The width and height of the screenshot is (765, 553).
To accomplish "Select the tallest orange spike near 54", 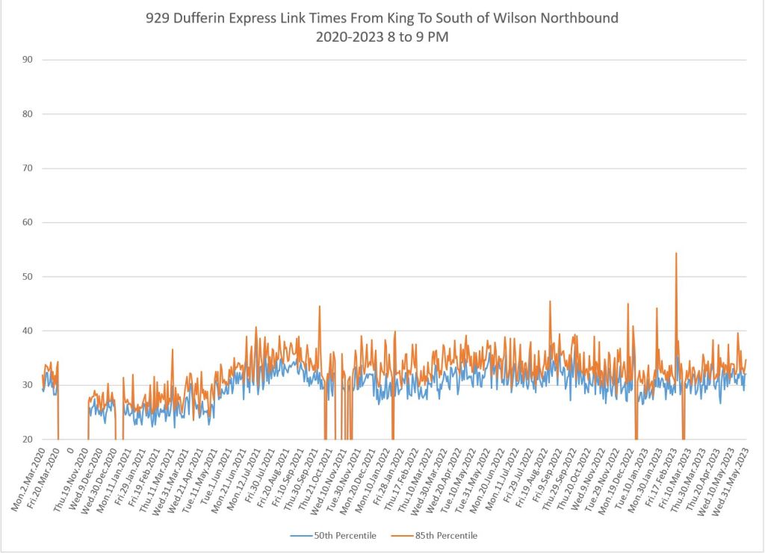I will (x=676, y=254).
